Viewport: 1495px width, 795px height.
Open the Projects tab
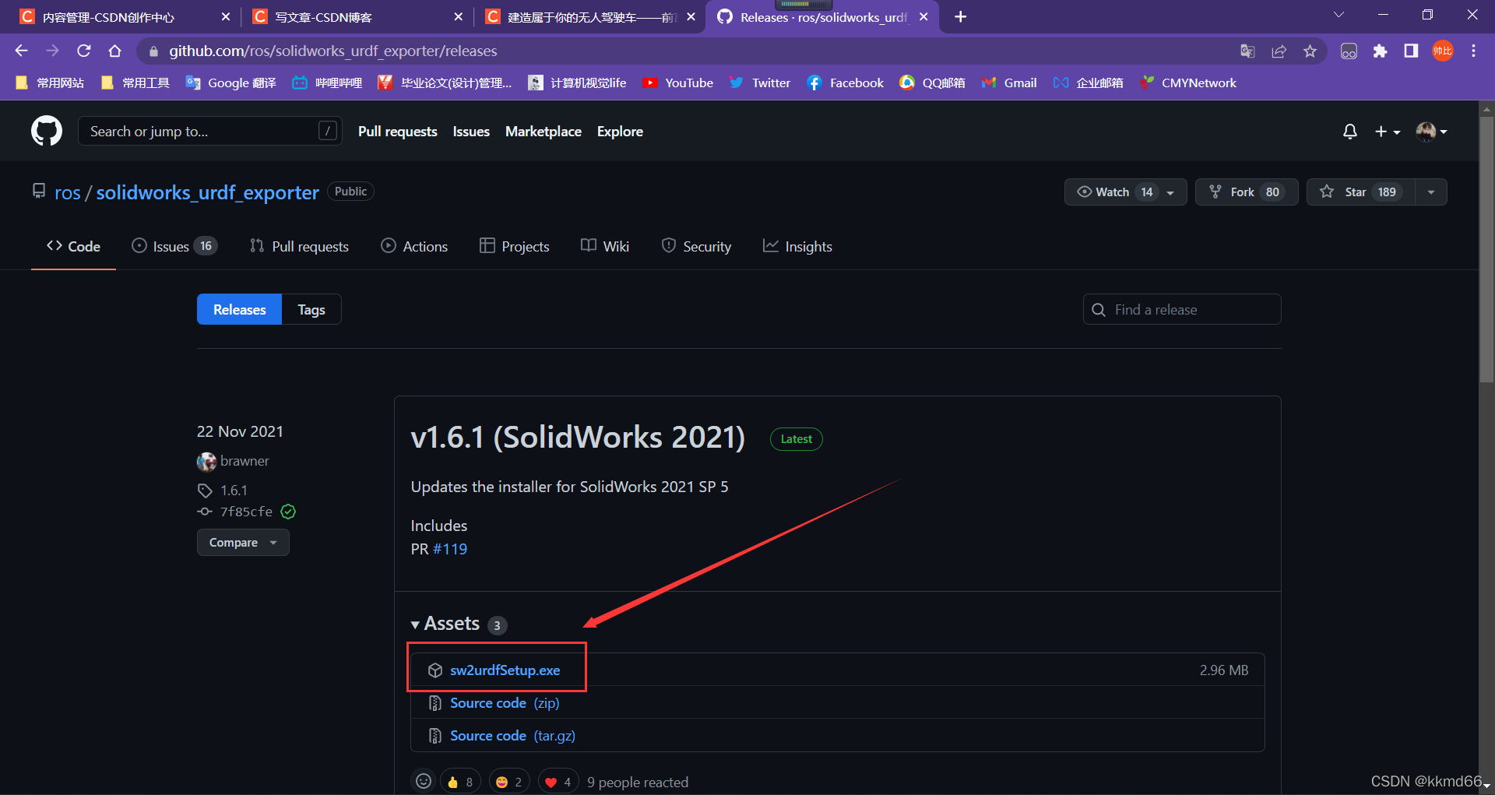point(515,246)
